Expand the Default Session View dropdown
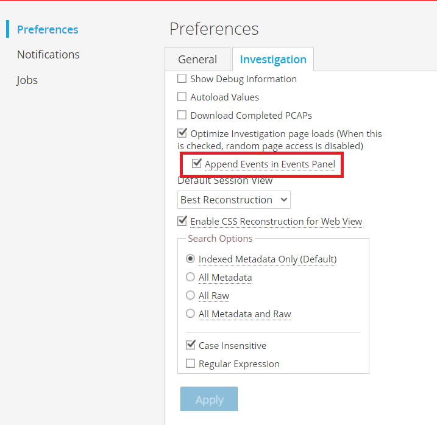The width and height of the screenshot is (437, 425). 234,200
